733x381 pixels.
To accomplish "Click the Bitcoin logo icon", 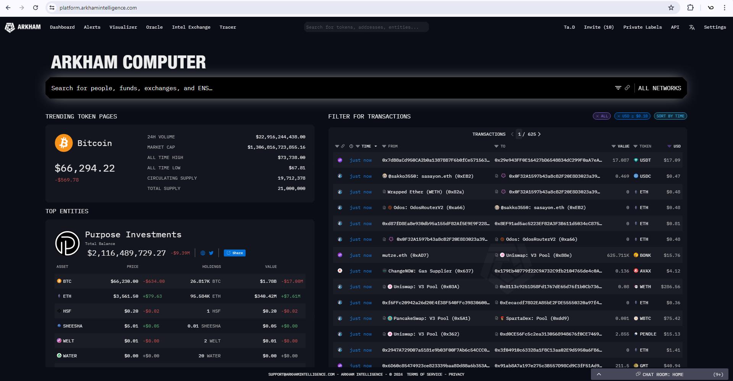I will click(64, 143).
